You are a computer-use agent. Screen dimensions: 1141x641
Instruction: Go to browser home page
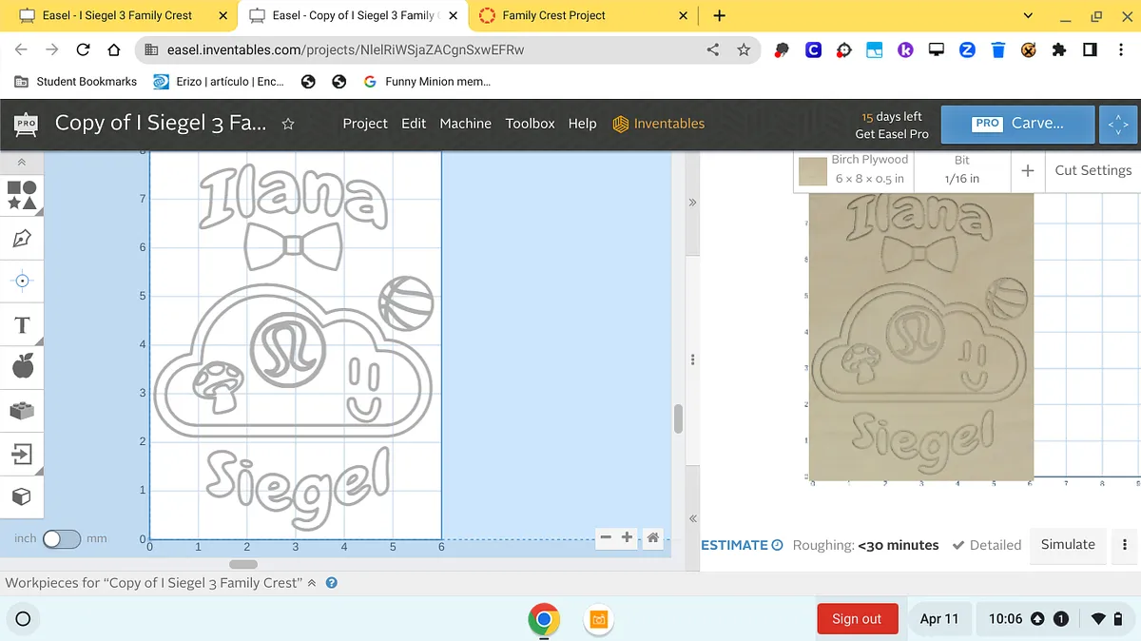click(x=114, y=50)
